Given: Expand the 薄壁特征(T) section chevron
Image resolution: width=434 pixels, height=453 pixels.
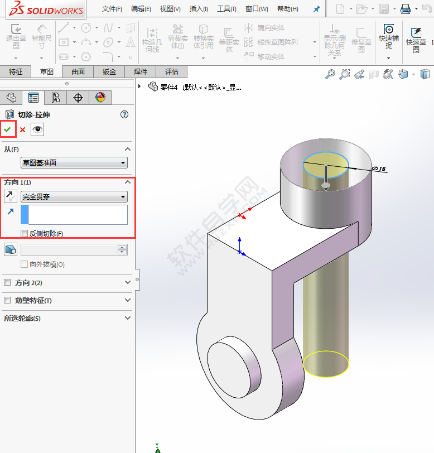Looking at the screenshot, I should coord(127,300).
